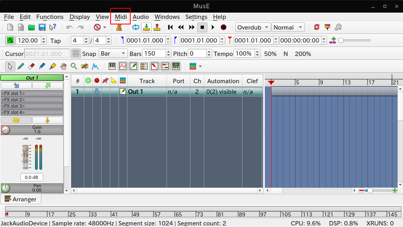403x227 pixels.
Task: Click the fast forward button
Action: pyautogui.click(x=192, y=27)
